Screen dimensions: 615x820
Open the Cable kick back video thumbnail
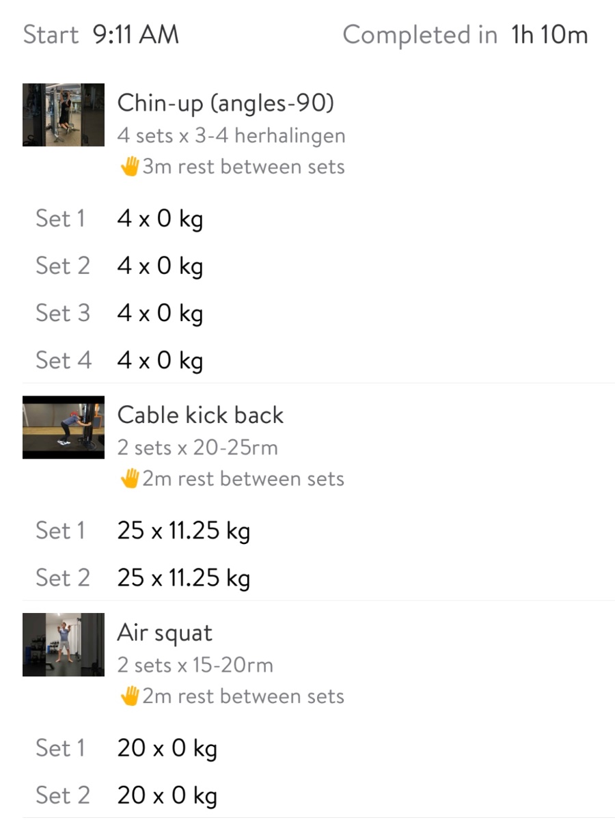(x=64, y=427)
